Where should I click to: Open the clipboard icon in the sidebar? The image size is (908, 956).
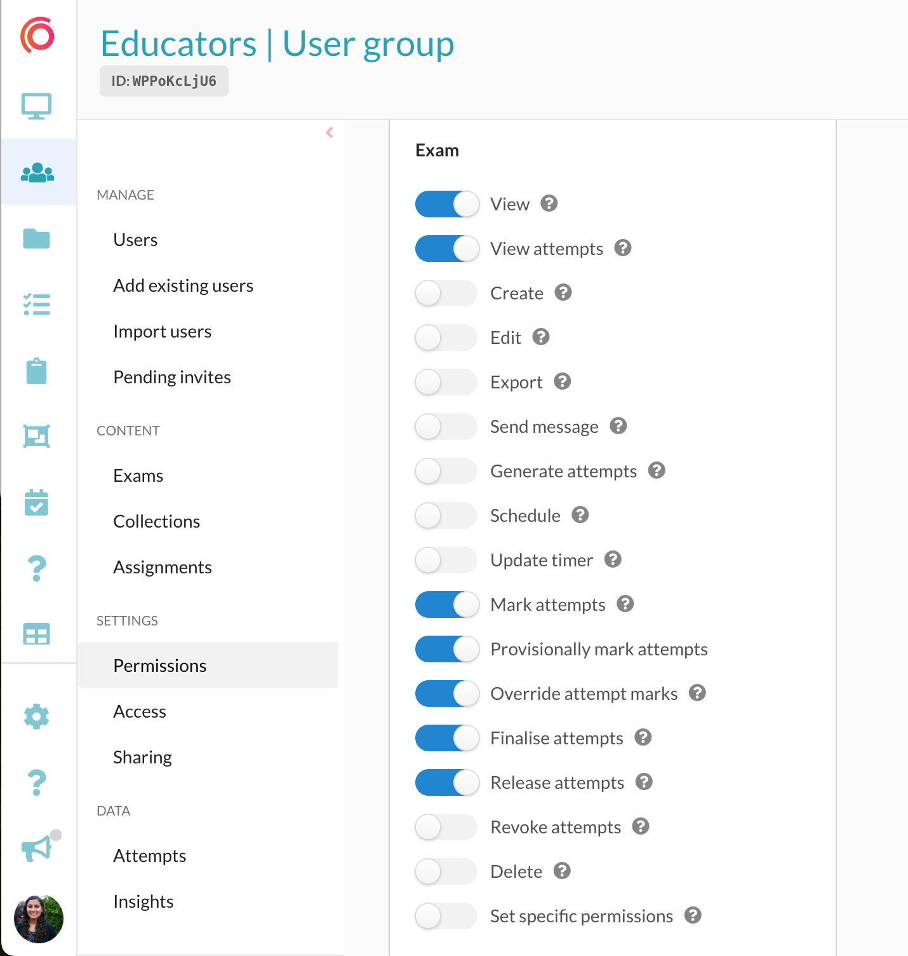37,371
